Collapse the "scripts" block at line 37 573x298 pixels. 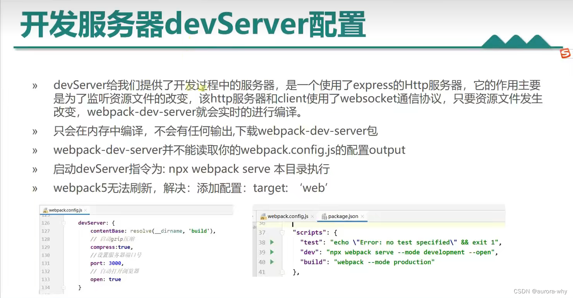[282, 233]
